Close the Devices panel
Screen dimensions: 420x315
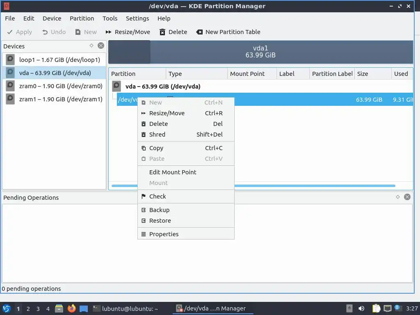(x=101, y=46)
